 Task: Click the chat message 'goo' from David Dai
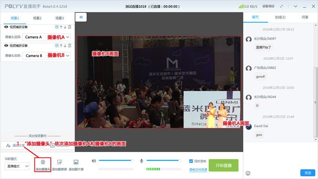[259, 135]
